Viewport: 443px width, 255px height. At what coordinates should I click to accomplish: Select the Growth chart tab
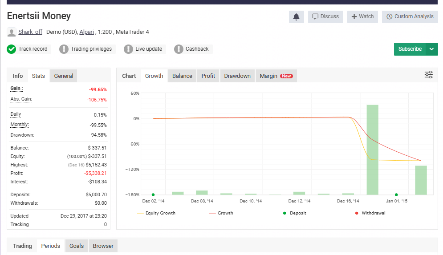[154, 76]
